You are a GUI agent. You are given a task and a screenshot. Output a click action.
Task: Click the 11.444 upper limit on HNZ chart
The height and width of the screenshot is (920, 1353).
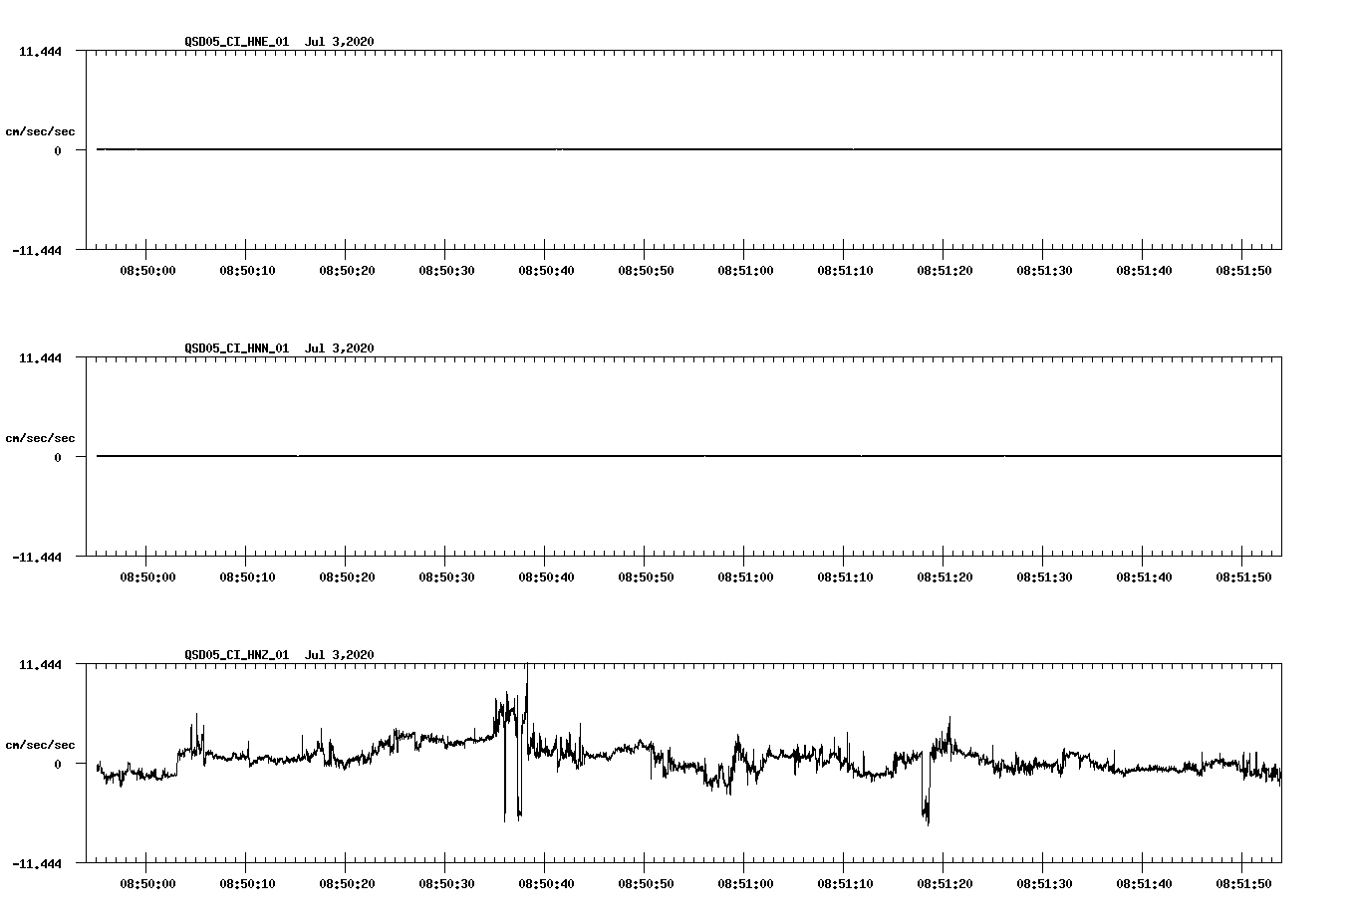[40, 665]
